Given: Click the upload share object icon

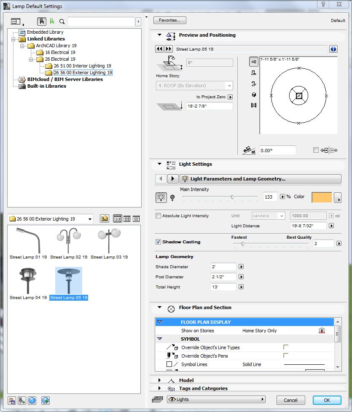Looking at the screenshot, I should click(x=46, y=401).
